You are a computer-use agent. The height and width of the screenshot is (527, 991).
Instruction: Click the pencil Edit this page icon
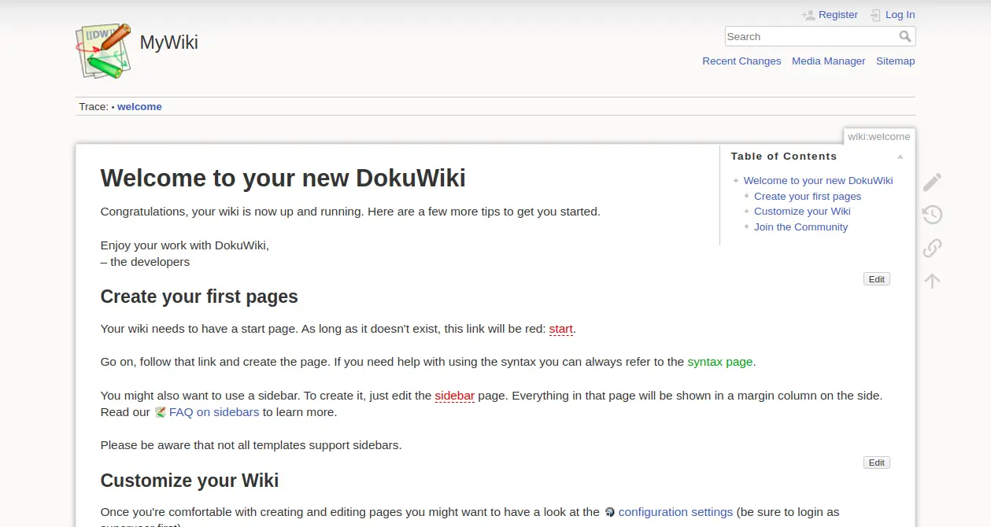[x=932, y=182]
